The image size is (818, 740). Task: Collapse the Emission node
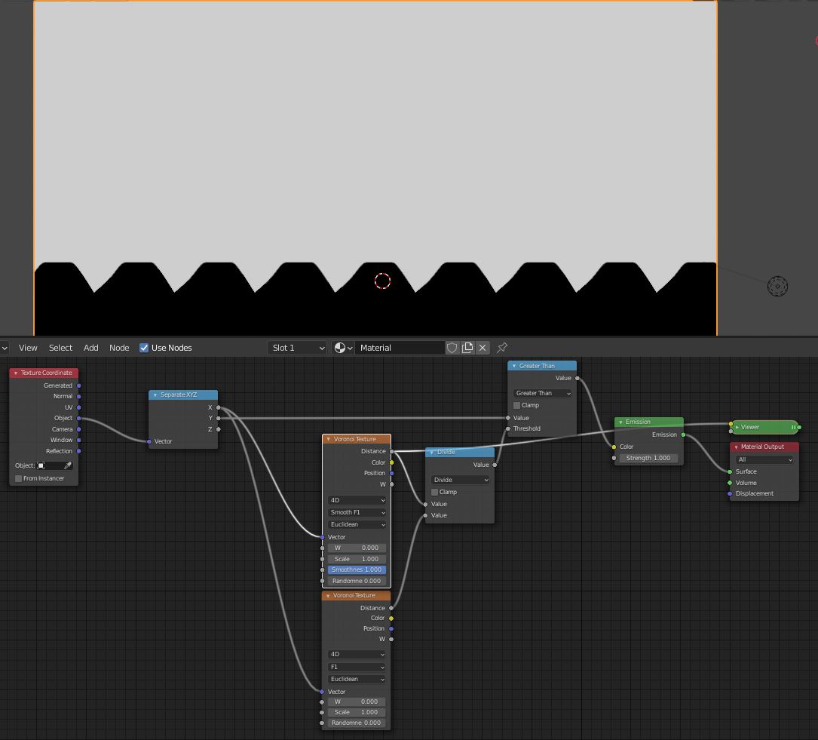pos(620,422)
